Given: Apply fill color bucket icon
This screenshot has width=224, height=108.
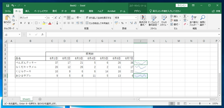Looking at the screenshot, I should pyautogui.click(x=44, y=23).
